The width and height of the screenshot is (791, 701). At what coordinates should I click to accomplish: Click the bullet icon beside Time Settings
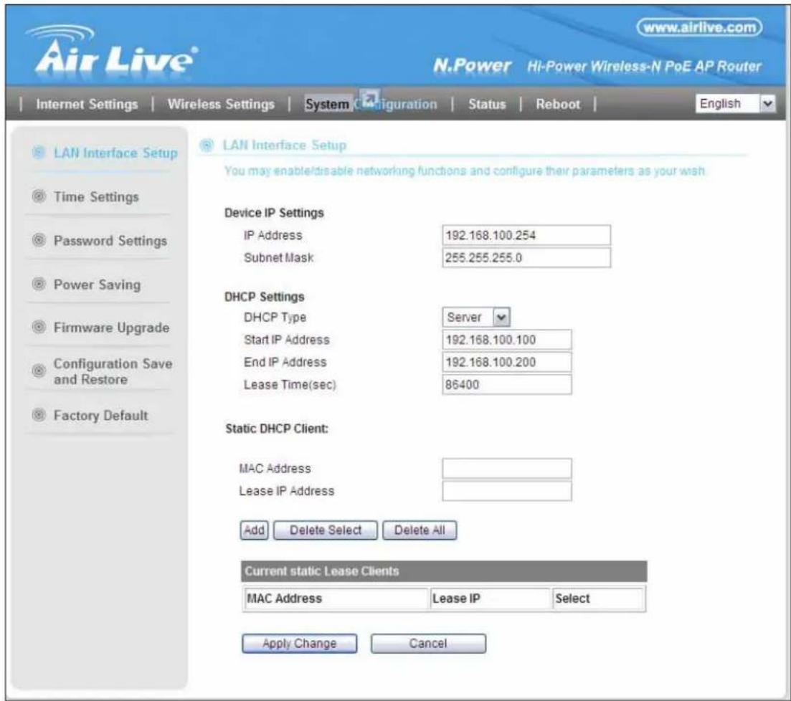click(39, 196)
